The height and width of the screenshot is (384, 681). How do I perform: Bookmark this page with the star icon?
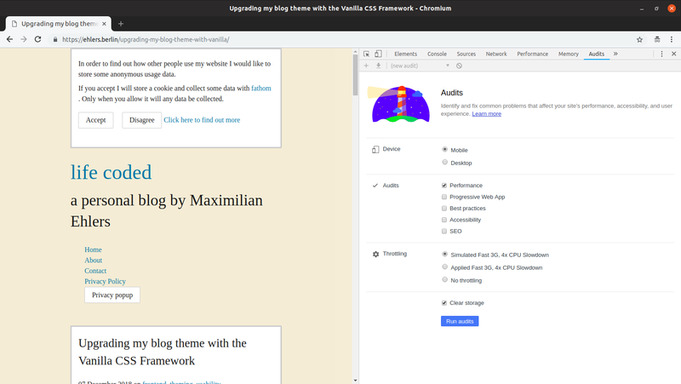tap(639, 39)
